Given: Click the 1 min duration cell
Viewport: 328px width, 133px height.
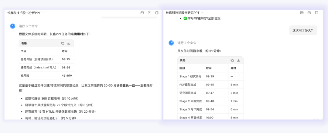Looking at the screenshot, I should pyautogui.click(x=236, y=101).
